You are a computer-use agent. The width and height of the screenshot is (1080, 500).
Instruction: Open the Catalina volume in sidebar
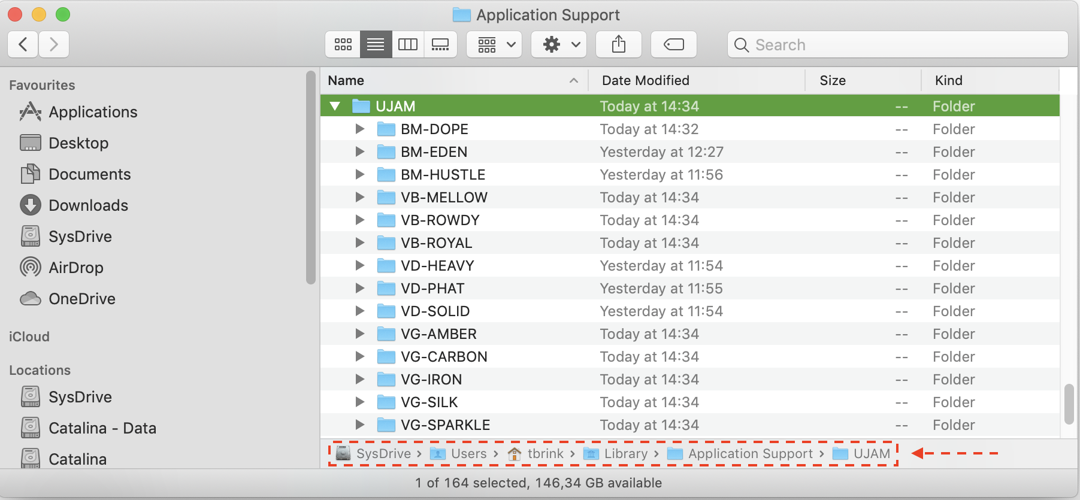point(63,459)
